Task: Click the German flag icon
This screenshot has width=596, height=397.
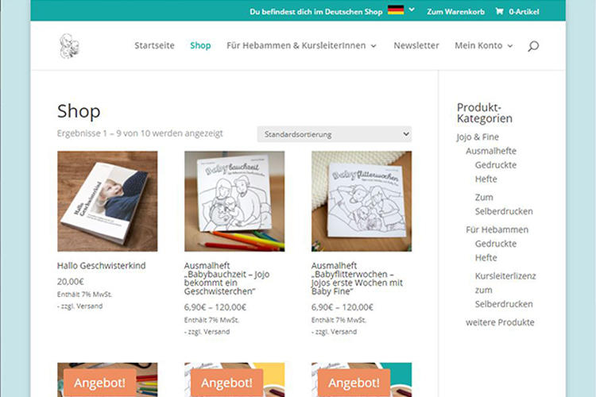Action: [396, 10]
